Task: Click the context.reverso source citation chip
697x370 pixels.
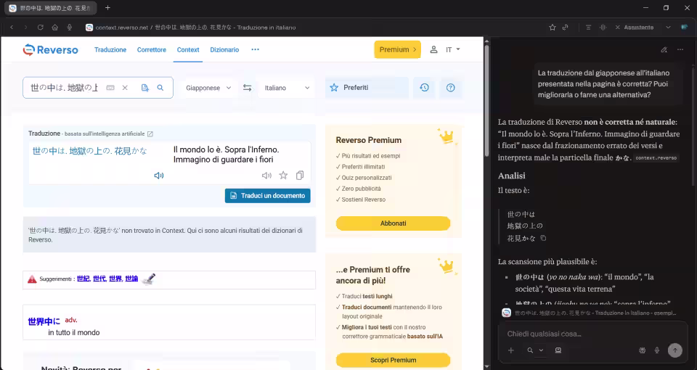Action: click(x=656, y=157)
